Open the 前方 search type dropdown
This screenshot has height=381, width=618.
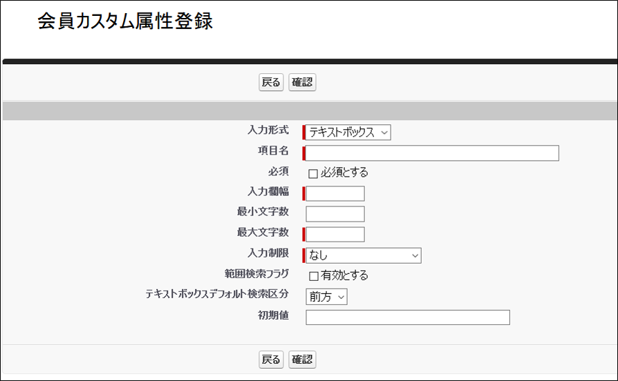(326, 297)
